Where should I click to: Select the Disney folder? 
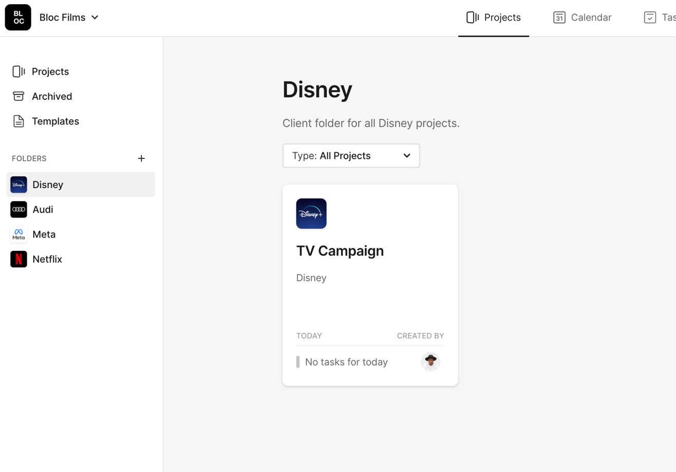[48, 185]
